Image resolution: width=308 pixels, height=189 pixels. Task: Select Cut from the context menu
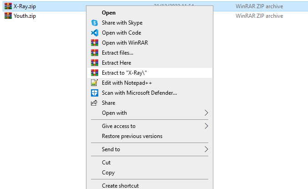(x=106, y=163)
